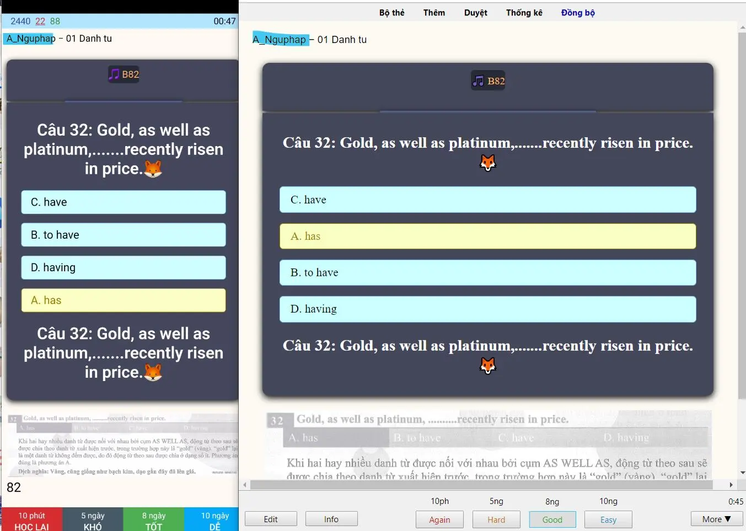Click the B82 music note badge in right card
This screenshot has width=746, height=531.
click(x=488, y=81)
